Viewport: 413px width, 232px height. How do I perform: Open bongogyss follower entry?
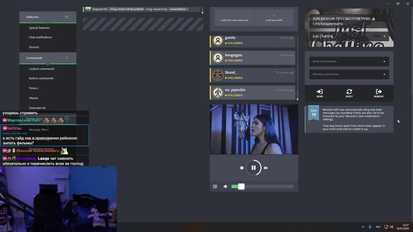253,58
